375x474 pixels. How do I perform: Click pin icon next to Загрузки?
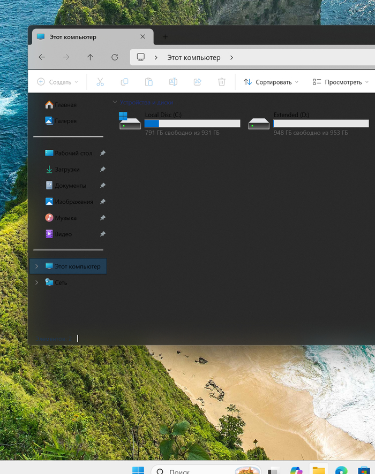coord(103,169)
